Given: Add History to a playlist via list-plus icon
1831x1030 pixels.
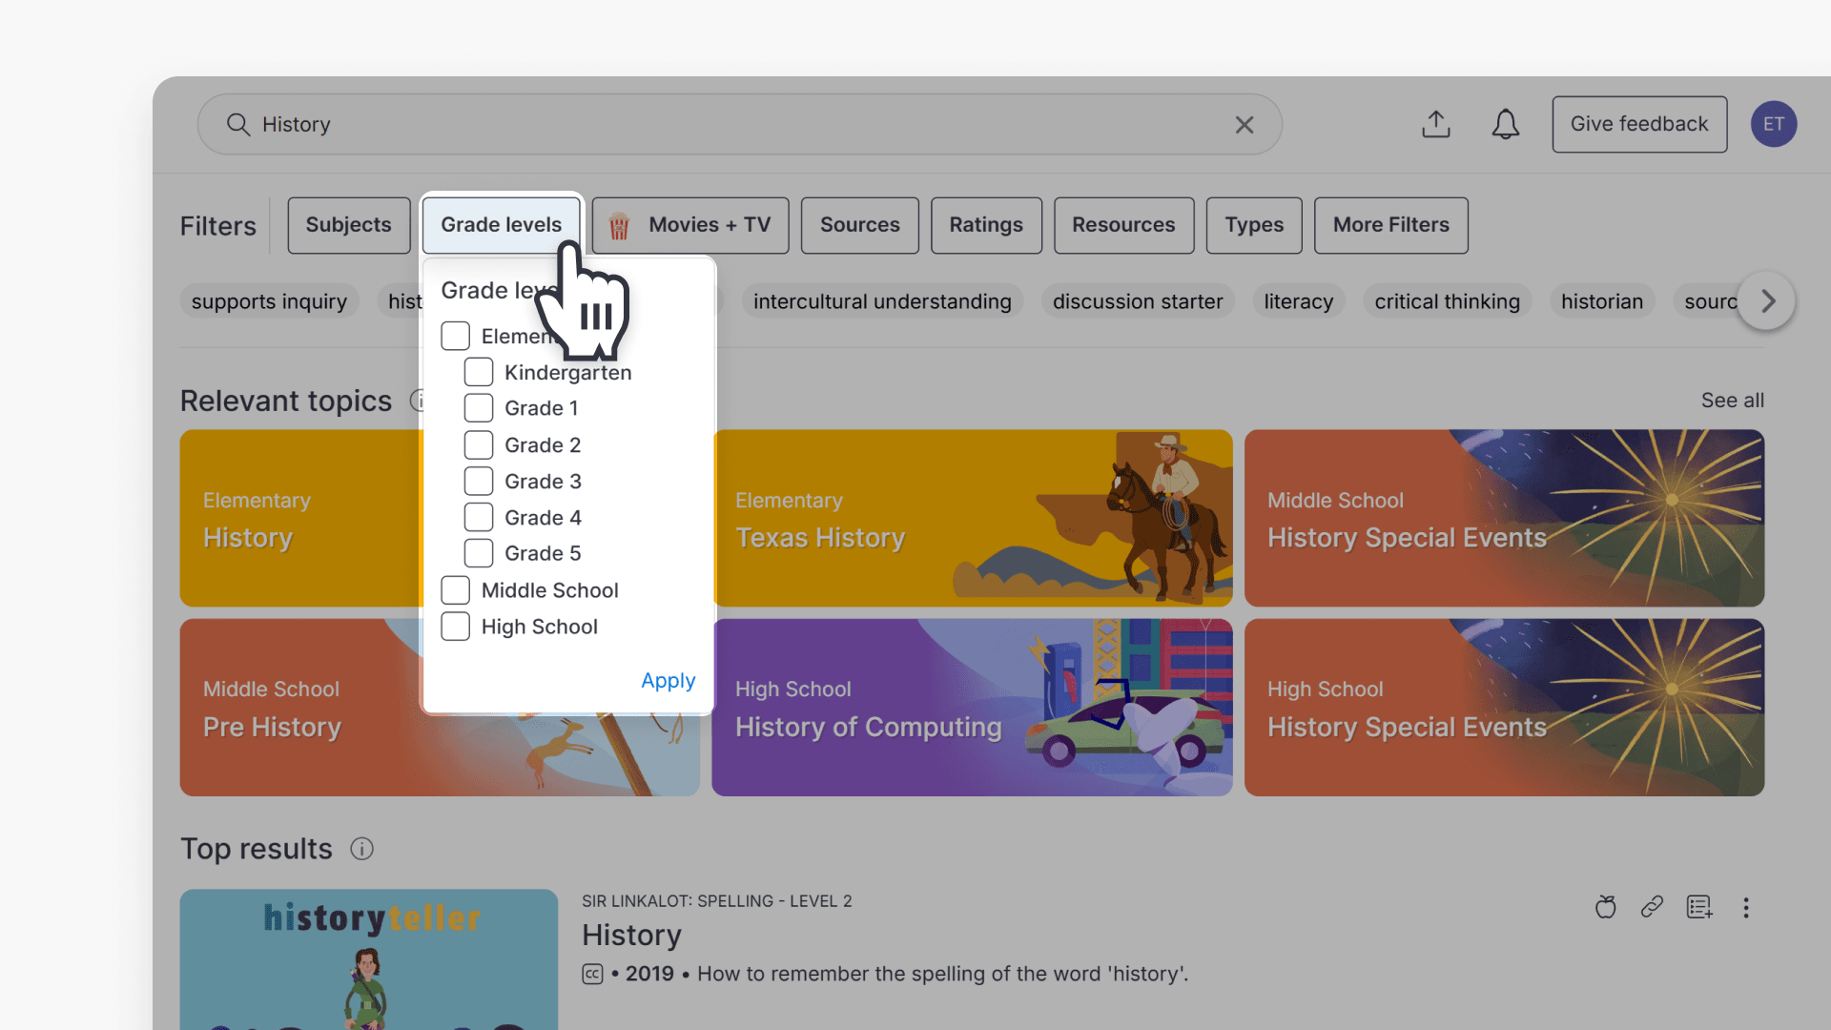Looking at the screenshot, I should pyautogui.click(x=1699, y=907).
